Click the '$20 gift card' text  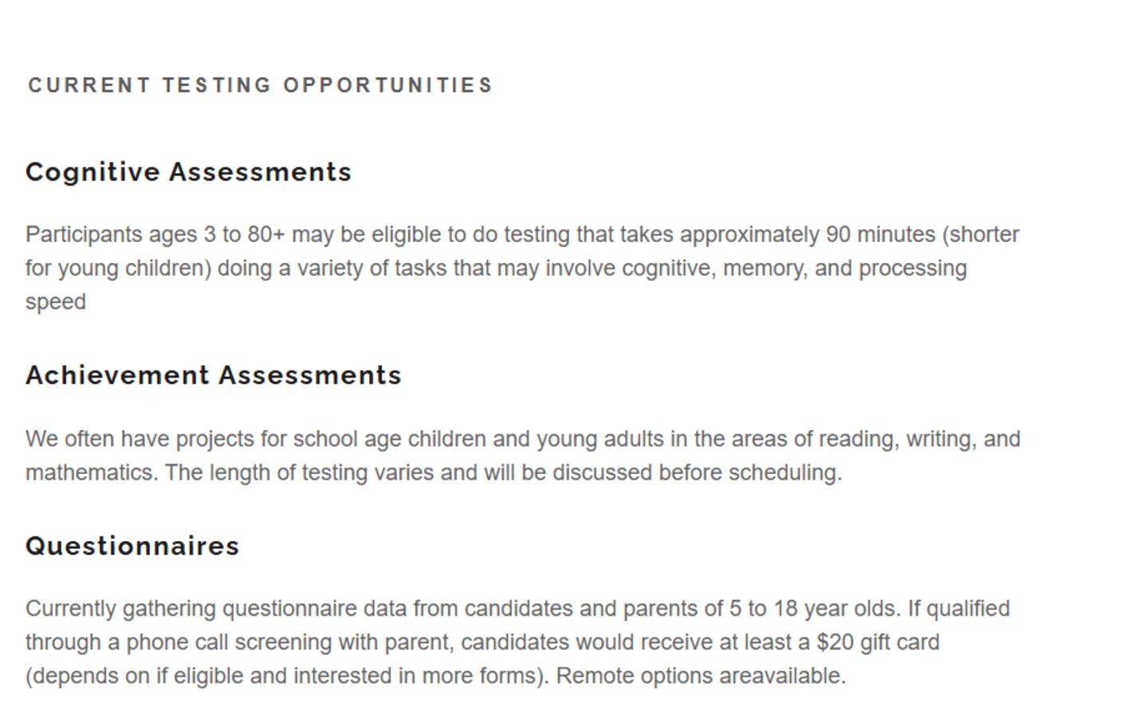[x=878, y=642]
